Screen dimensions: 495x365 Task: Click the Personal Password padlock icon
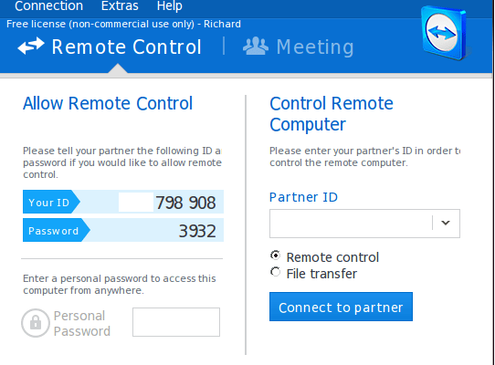[36, 323]
